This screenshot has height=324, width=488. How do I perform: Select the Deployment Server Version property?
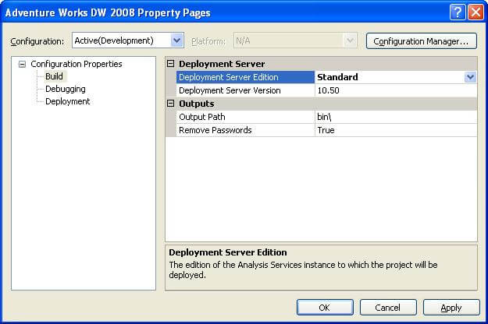245,90
